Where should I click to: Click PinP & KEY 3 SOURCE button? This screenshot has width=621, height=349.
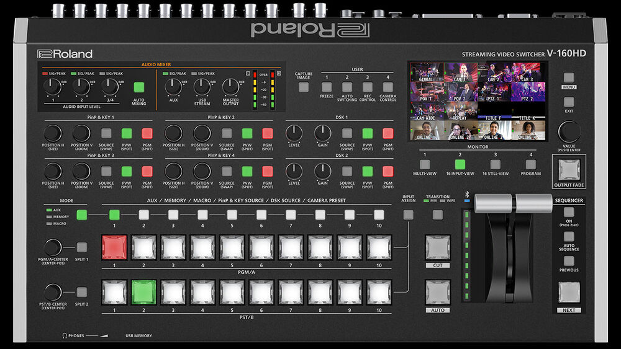point(106,171)
